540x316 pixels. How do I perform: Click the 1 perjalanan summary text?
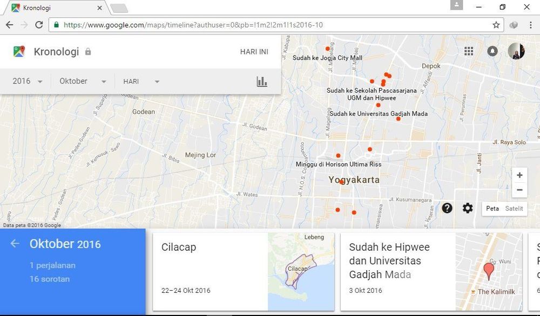pyautogui.click(x=52, y=265)
